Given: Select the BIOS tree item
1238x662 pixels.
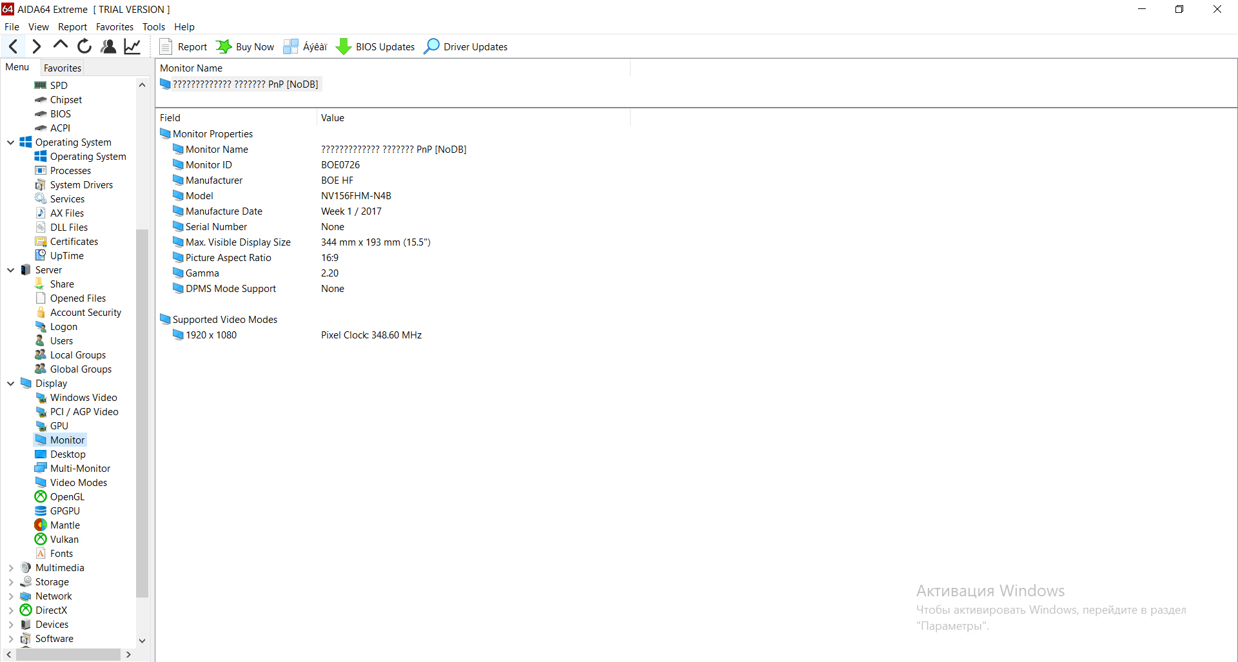Looking at the screenshot, I should (53, 114).
